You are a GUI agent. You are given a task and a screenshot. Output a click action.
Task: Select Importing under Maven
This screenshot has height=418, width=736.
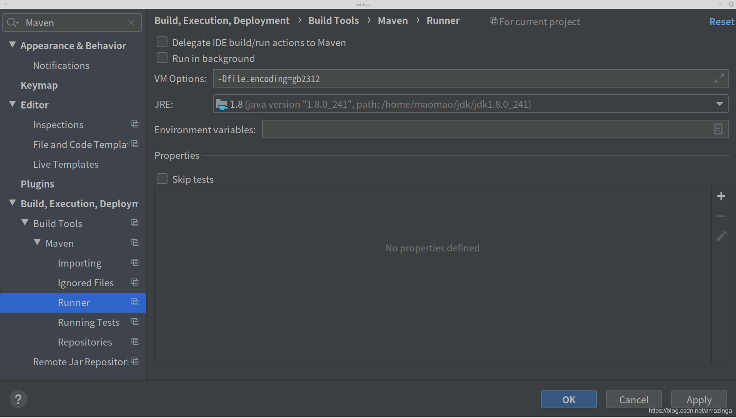[79, 263]
